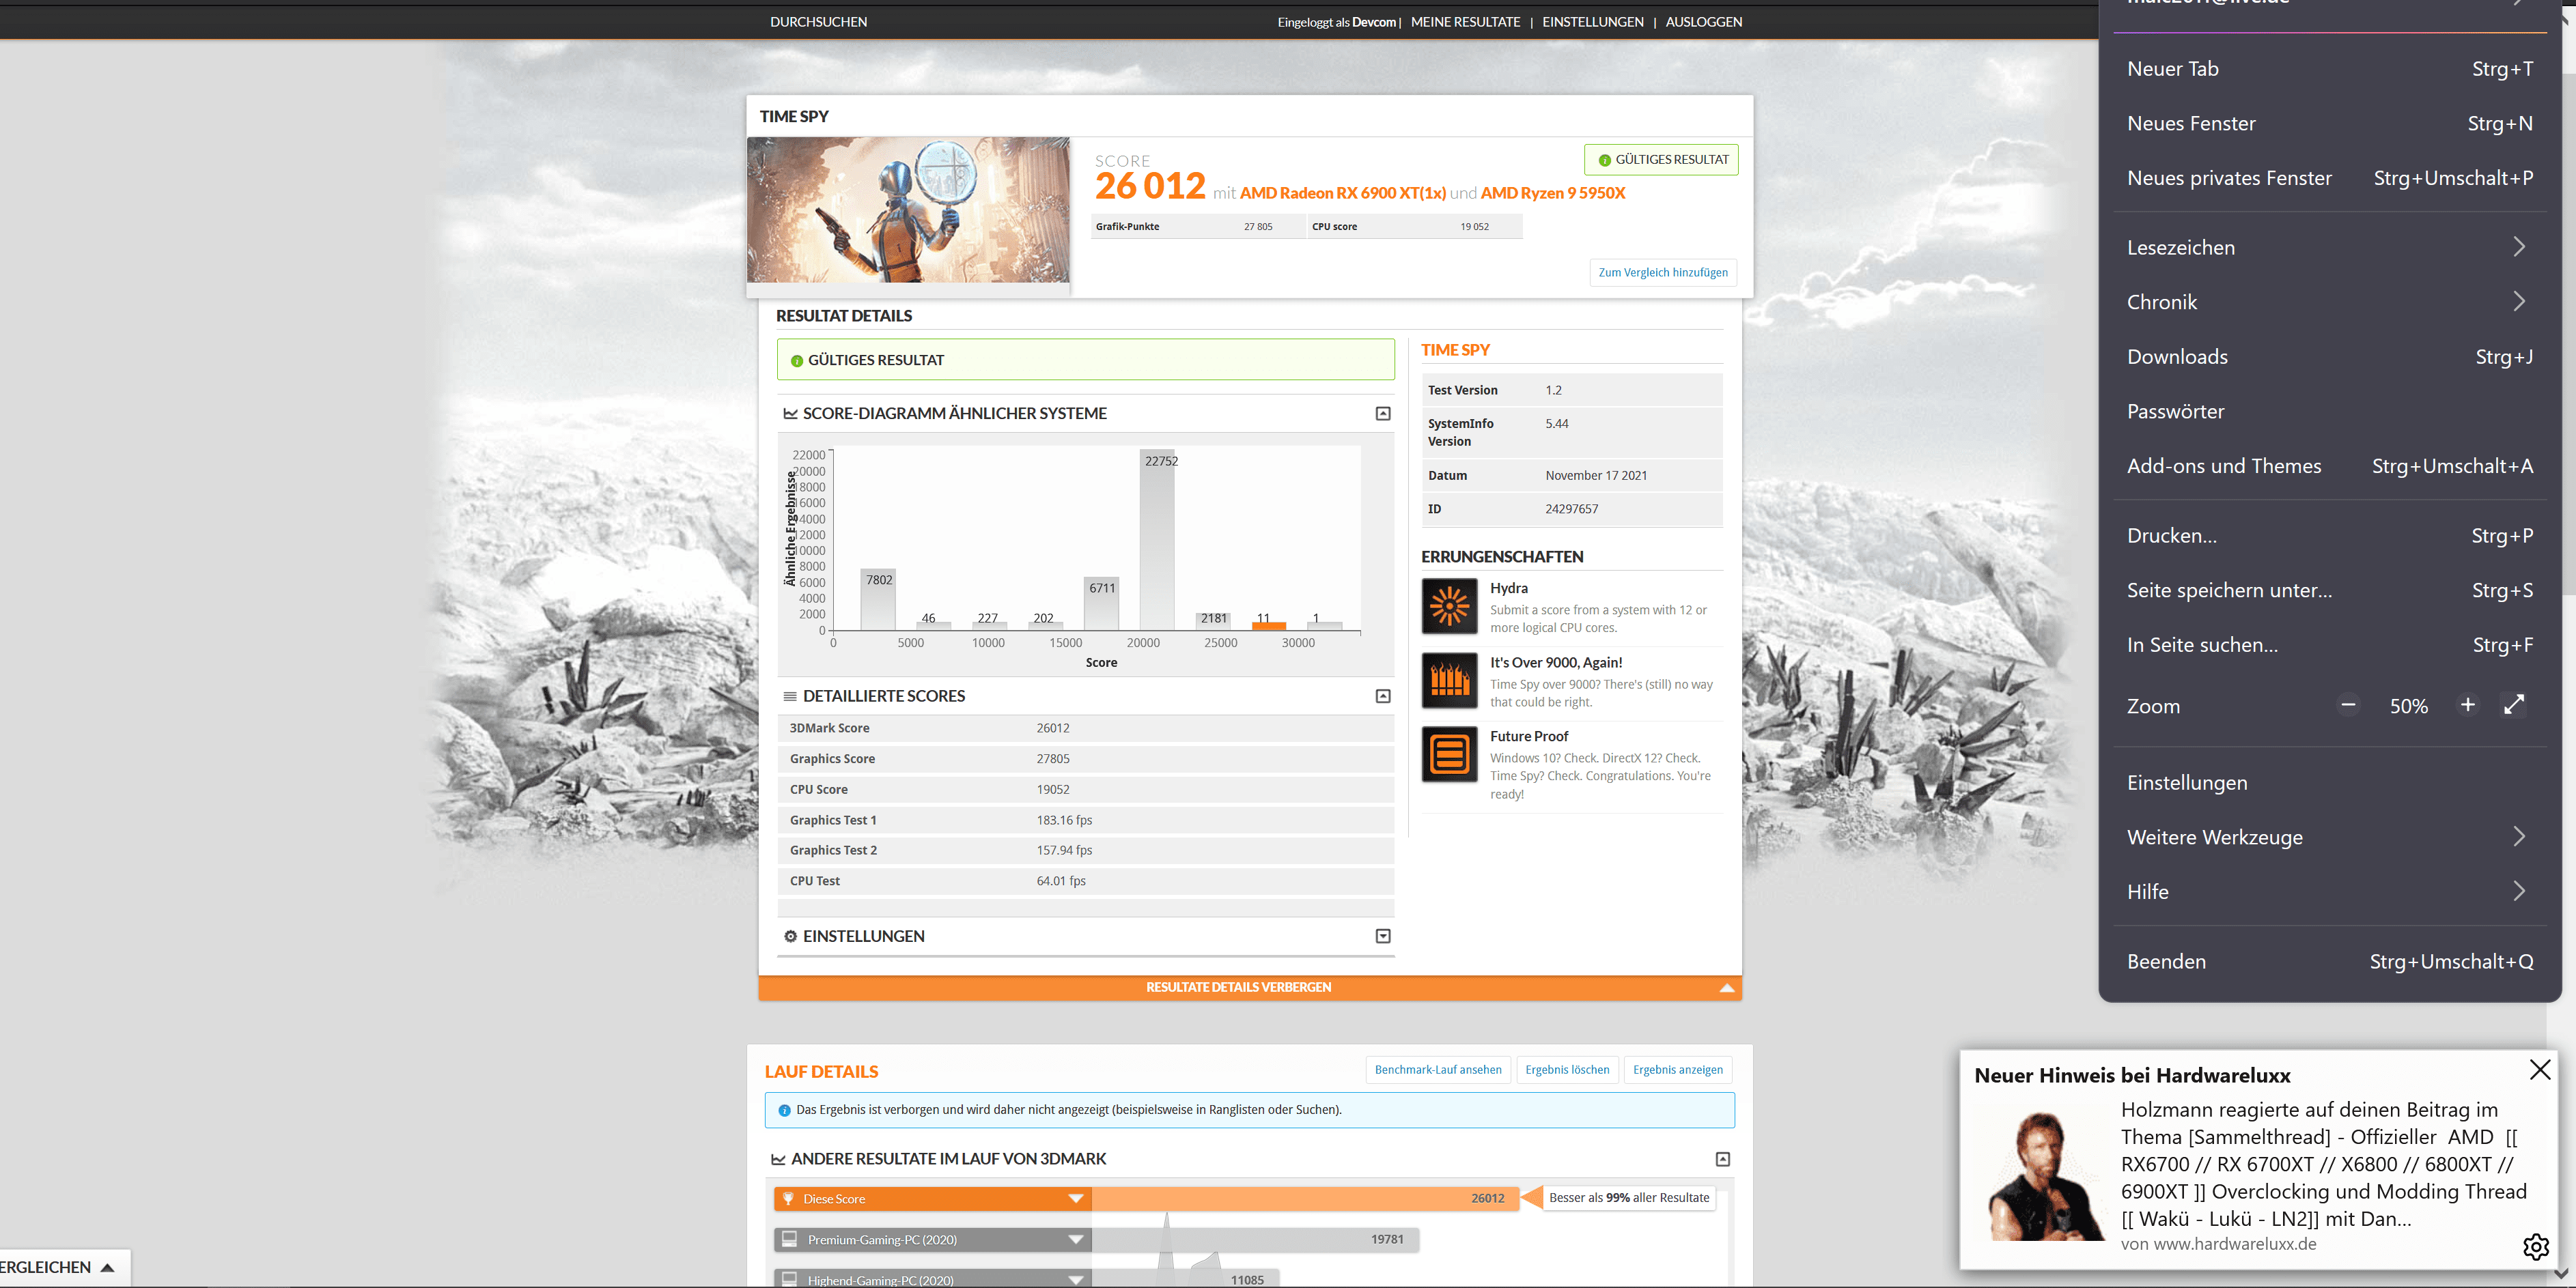Open browser Einstellungen menu entry
This screenshot has height=1288, width=2576.
click(2330, 782)
